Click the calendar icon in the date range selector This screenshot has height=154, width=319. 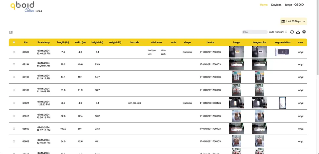click(x=283, y=21)
